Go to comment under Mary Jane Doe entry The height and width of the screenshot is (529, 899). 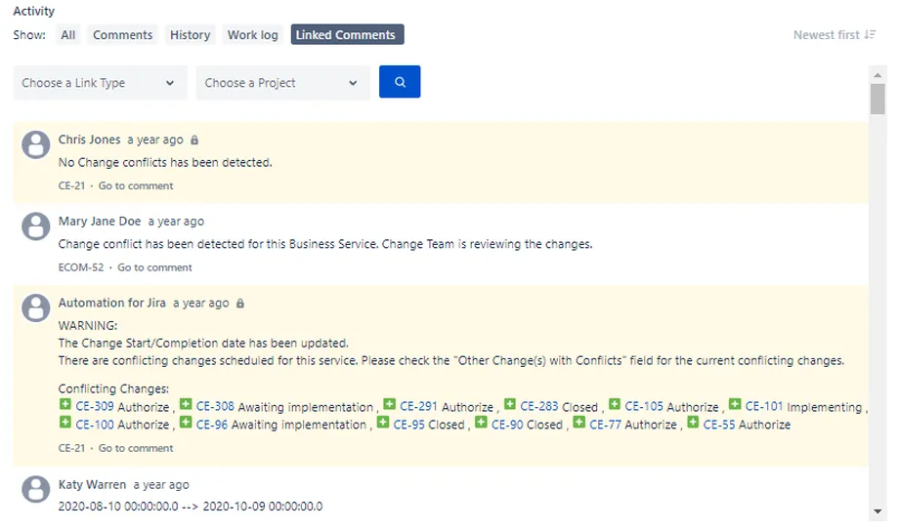click(x=154, y=267)
